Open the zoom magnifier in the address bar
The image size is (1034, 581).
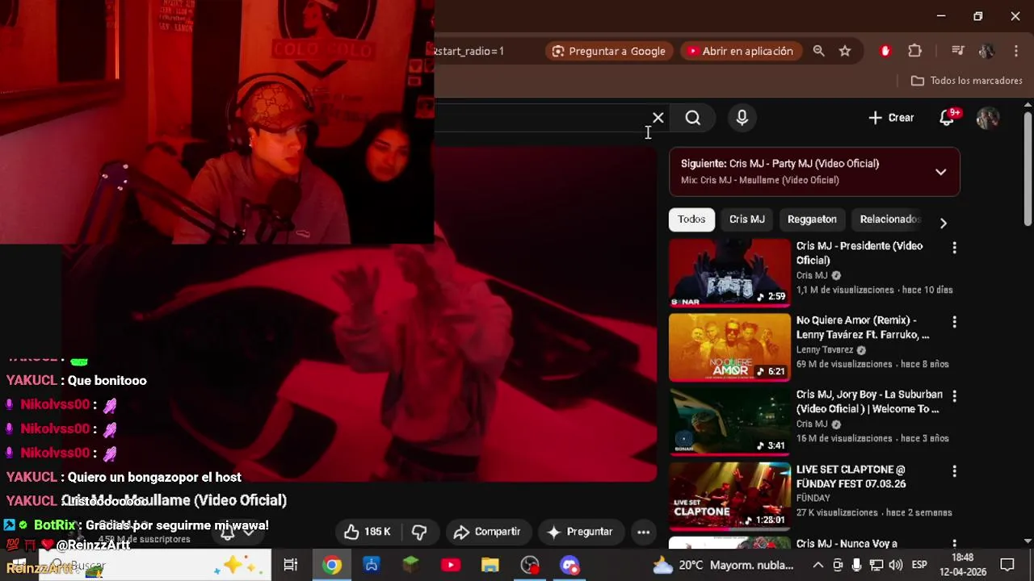818,51
